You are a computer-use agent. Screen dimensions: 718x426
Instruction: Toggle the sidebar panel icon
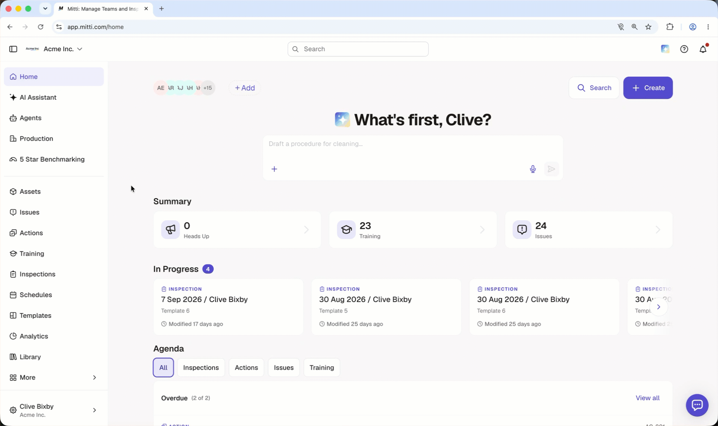tap(13, 49)
